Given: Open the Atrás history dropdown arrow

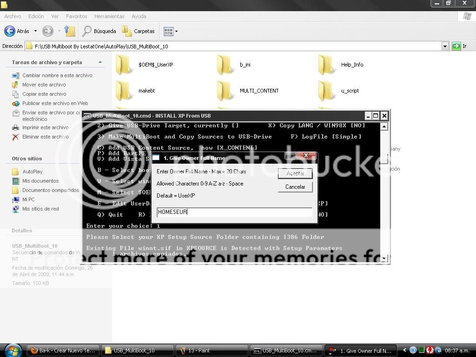Looking at the screenshot, I should (35, 31).
